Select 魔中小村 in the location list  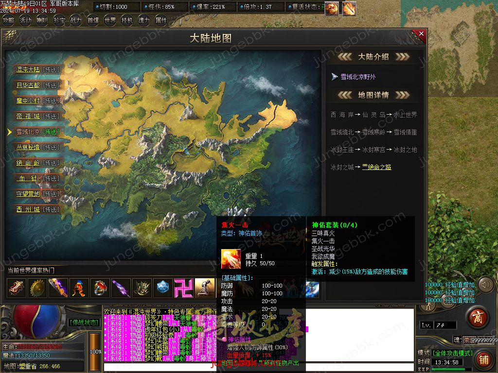point(28,101)
